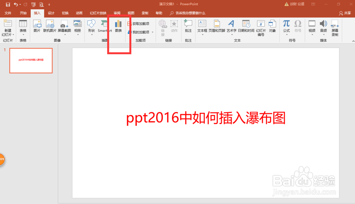Insert a 文本框 text box
This screenshot has height=204, width=355.
tap(202, 26)
